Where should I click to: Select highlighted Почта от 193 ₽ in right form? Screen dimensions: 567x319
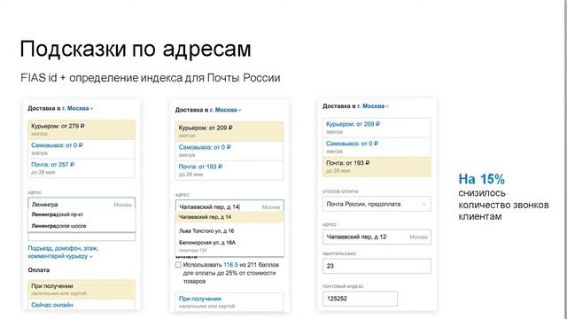(377, 167)
